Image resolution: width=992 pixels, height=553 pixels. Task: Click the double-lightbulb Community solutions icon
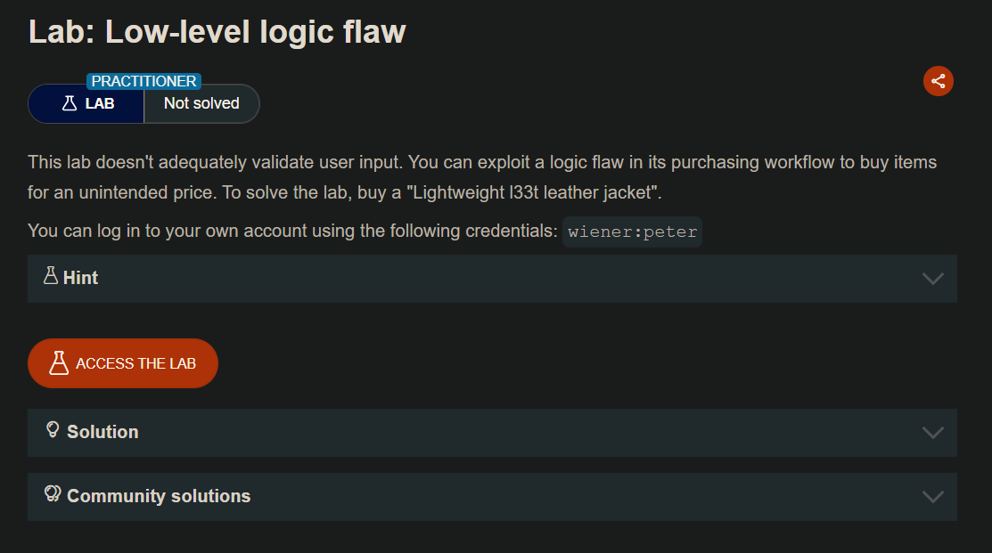pyautogui.click(x=53, y=494)
